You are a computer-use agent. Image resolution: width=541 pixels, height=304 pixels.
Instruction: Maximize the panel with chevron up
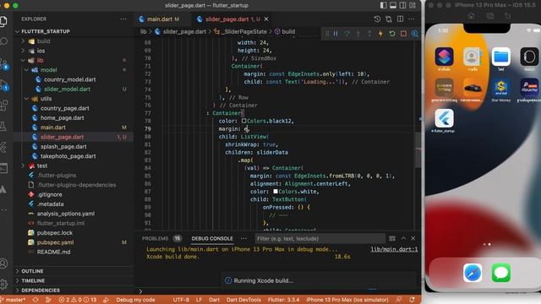click(x=403, y=238)
